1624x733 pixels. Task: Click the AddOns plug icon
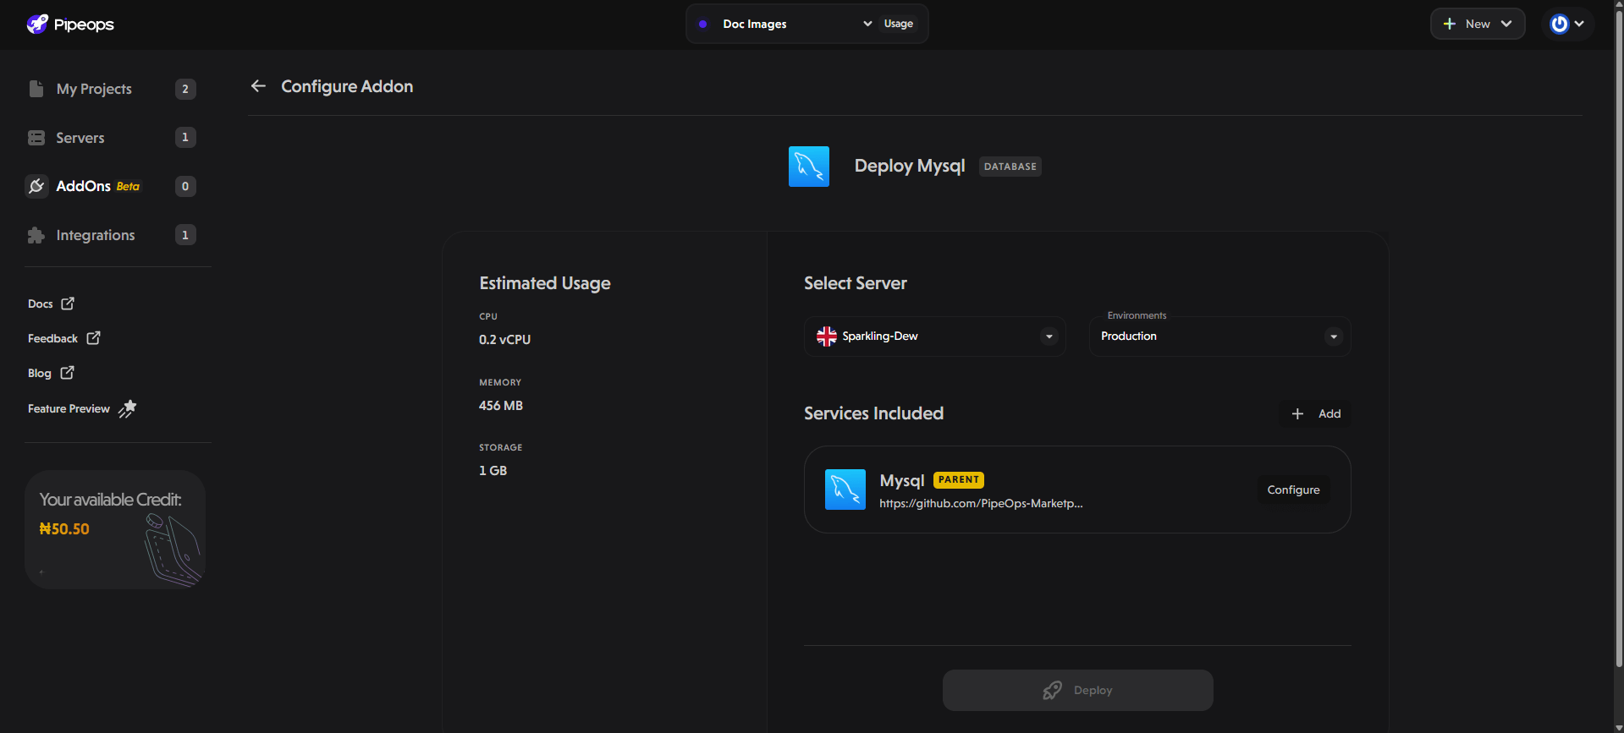coord(36,186)
